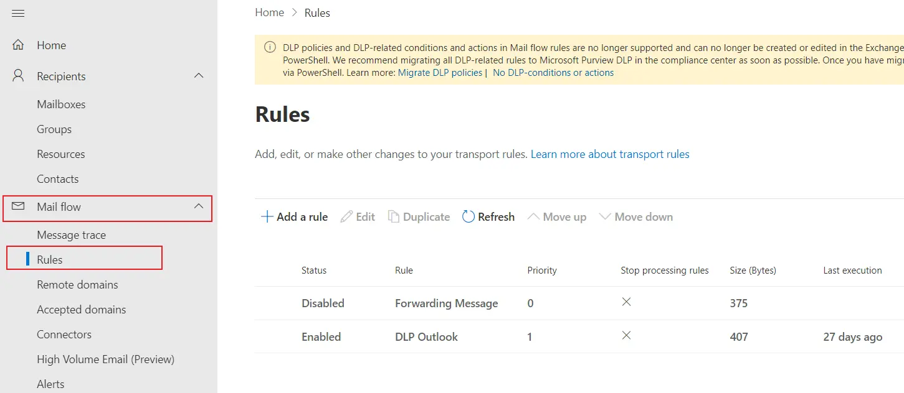The width and height of the screenshot is (904, 393).
Task: Open the Migrate DLP policies link
Action: pos(440,72)
